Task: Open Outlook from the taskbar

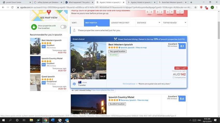Action: [67, 120]
